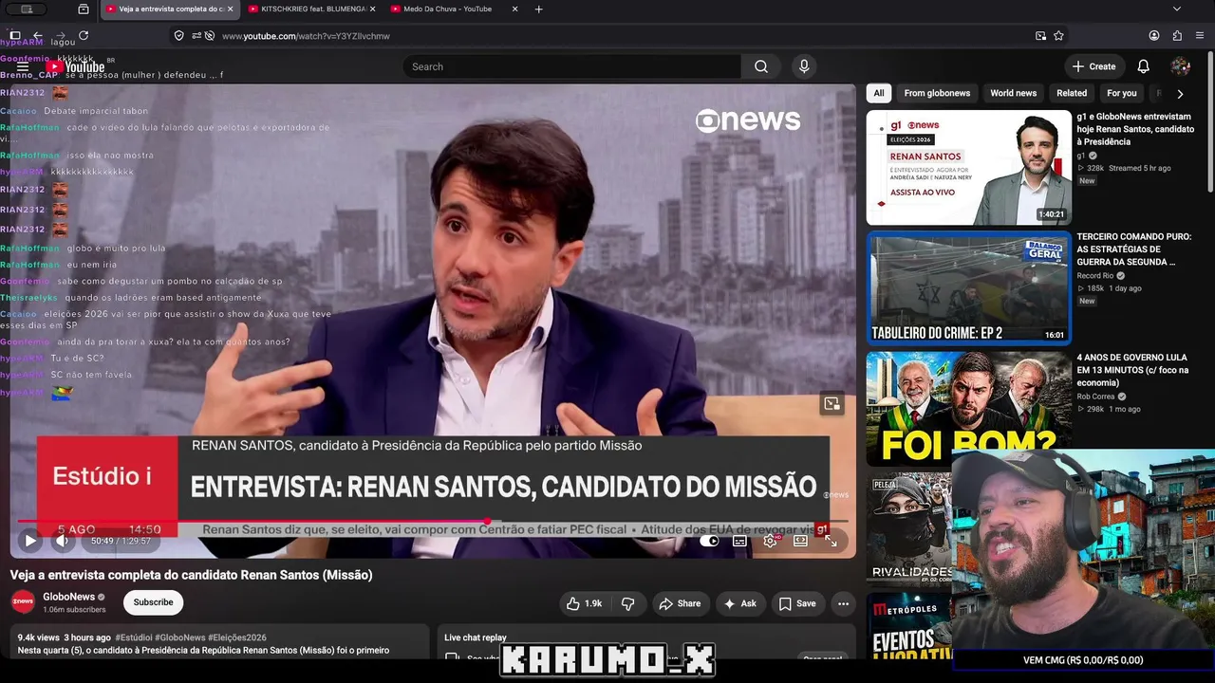1215x683 pixels.
Task: Click the browser address bar URL
Action: click(306, 36)
